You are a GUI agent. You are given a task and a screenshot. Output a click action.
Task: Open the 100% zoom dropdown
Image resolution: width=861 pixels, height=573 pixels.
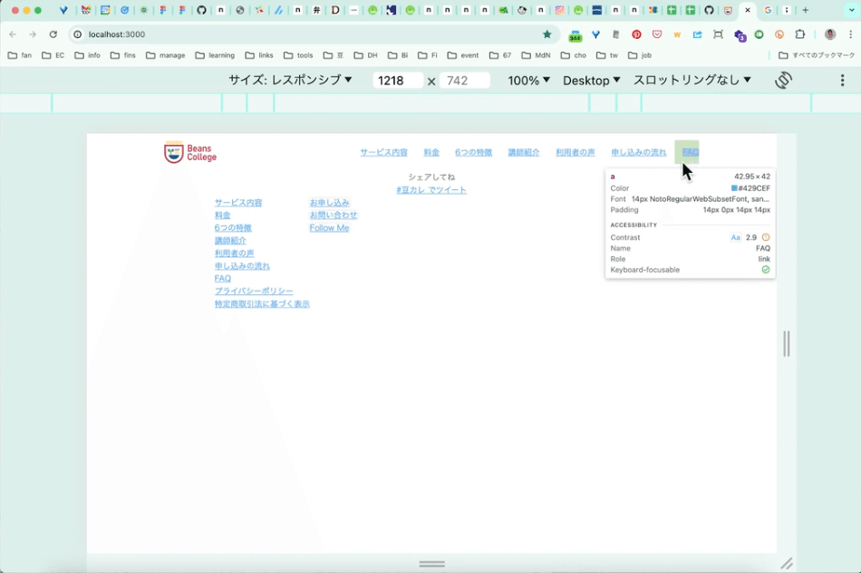tap(528, 80)
